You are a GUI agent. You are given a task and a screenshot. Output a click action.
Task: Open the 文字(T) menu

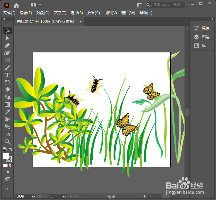(60, 13)
